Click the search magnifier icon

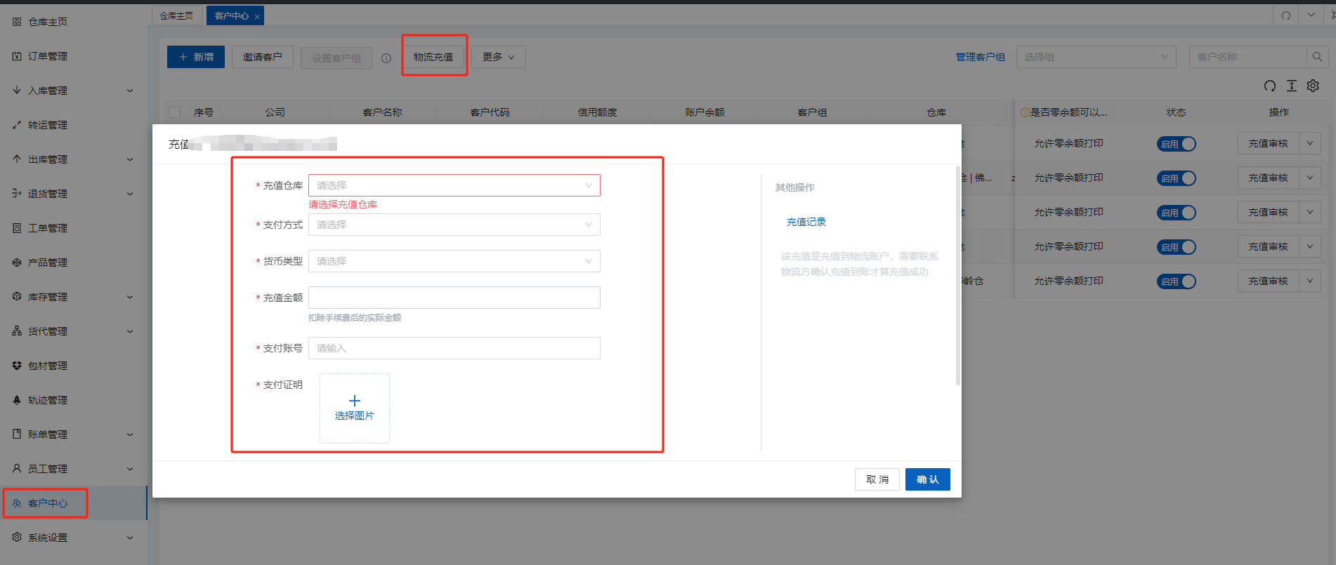(x=1317, y=57)
